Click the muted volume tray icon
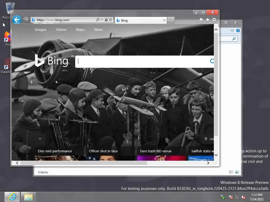This screenshot has width=270, height=202. 243,197
